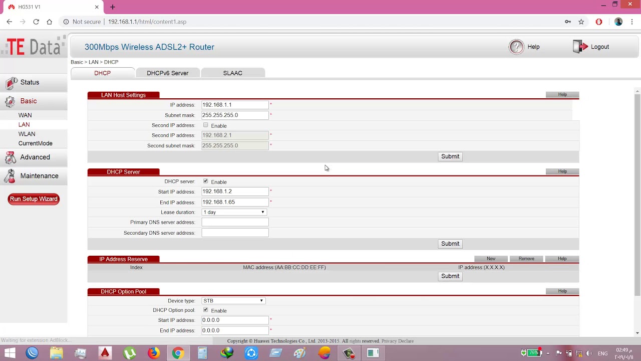This screenshot has width=641, height=361.
Task: Open the LAN menu item
Action: click(x=24, y=125)
